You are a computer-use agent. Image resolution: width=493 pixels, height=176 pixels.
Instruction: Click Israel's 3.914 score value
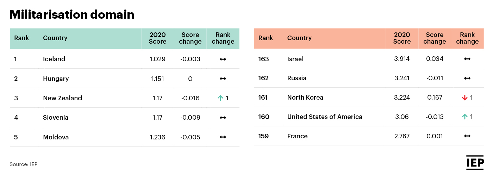pyautogui.click(x=402, y=59)
